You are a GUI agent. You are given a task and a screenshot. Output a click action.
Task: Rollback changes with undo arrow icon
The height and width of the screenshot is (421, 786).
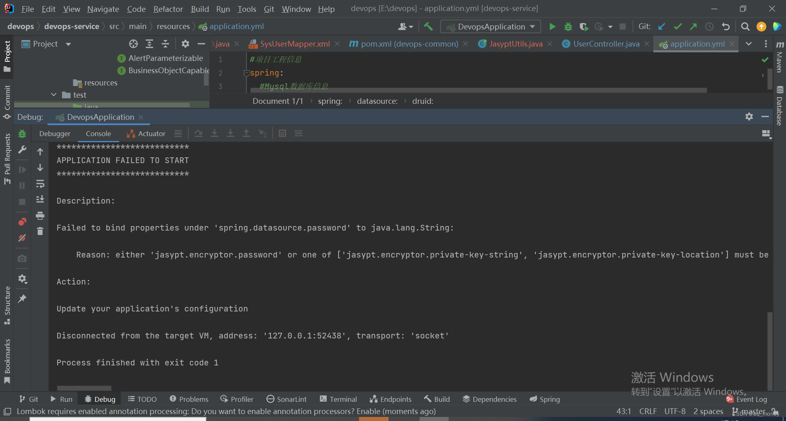click(726, 27)
